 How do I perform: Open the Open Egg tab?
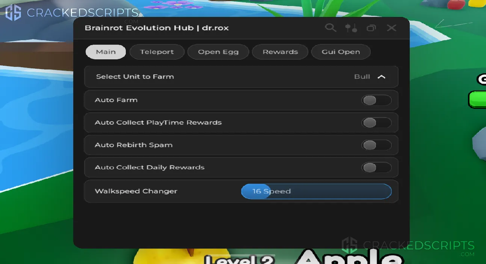pyautogui.click(x=218, y=52)
